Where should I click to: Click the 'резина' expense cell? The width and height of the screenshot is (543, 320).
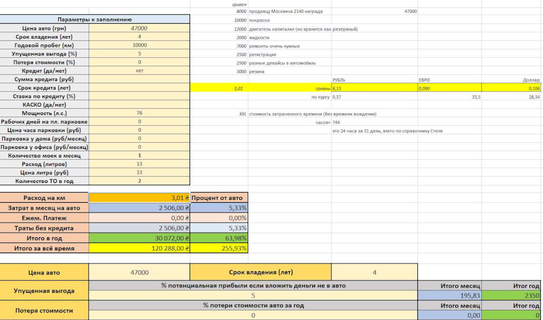click(x=290, y=71)
